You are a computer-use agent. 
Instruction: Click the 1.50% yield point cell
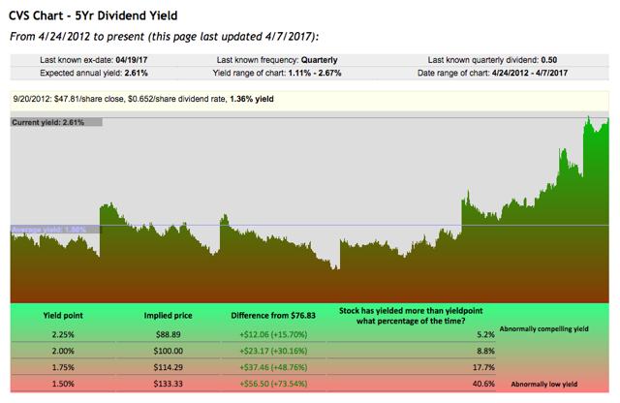tap(63, 384)
